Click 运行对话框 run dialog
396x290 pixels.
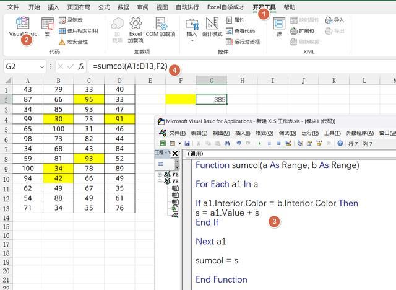243,42
